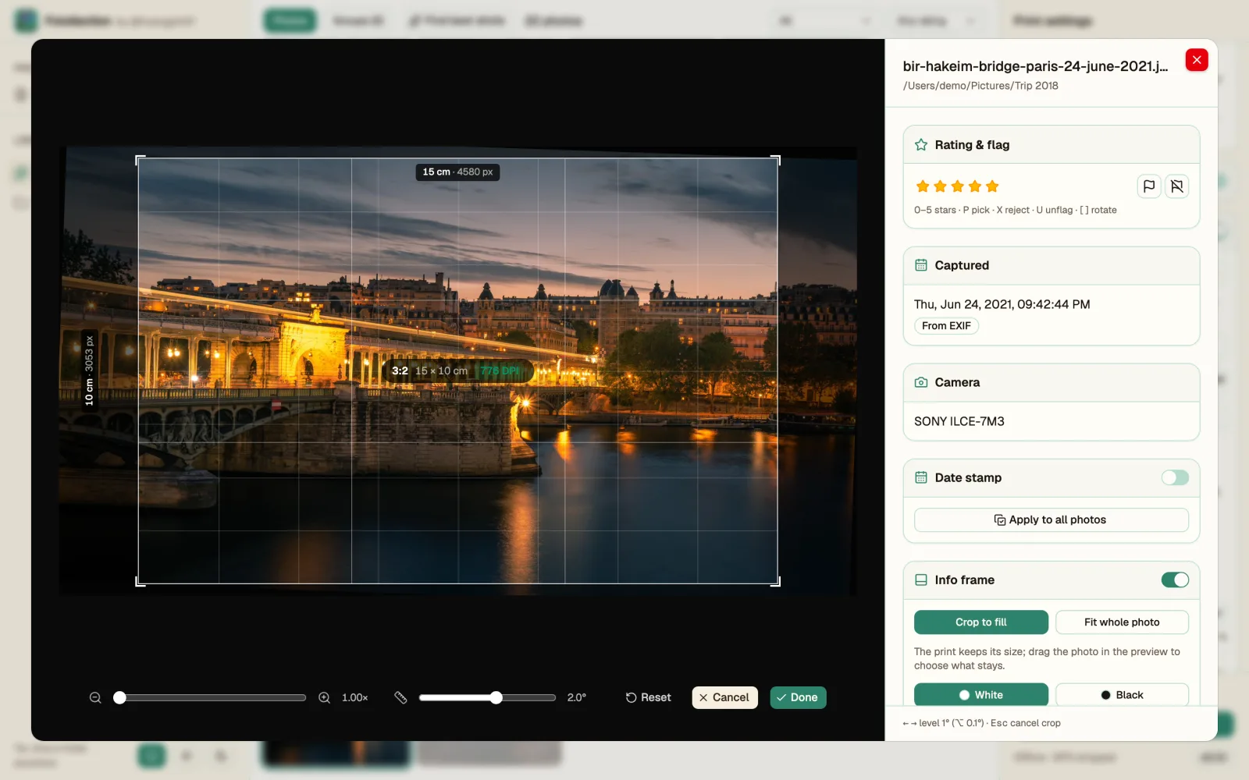Click the bir-hakeim-bridge file name title
The image size is (1249, 780).
pyautogui.click(x=1035, y=66)
